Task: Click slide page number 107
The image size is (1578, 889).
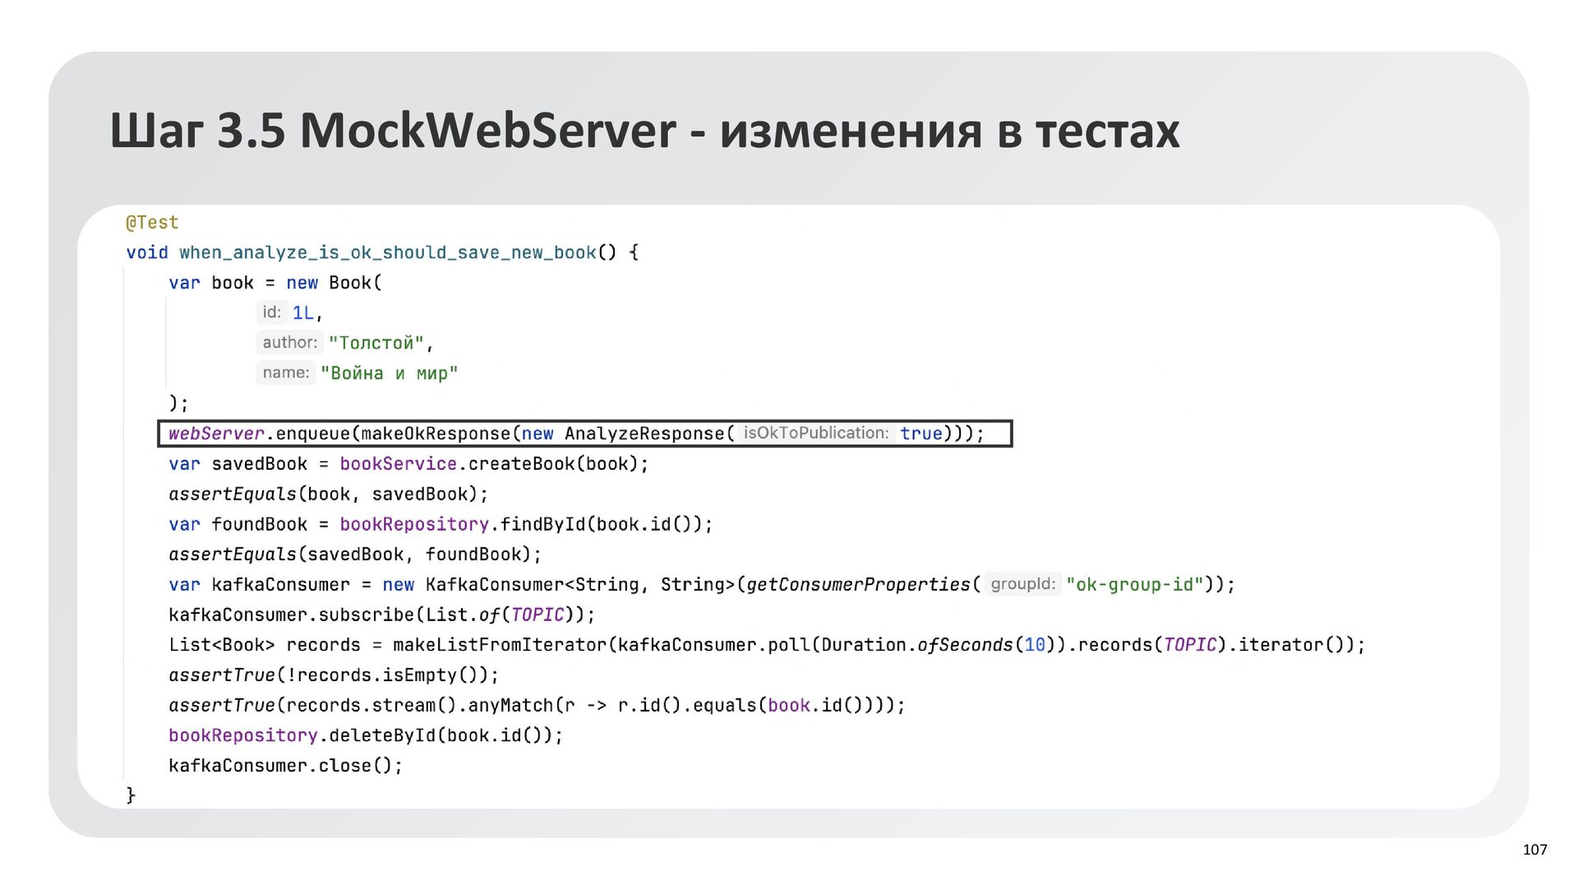Action: (x=1534, y=850)
